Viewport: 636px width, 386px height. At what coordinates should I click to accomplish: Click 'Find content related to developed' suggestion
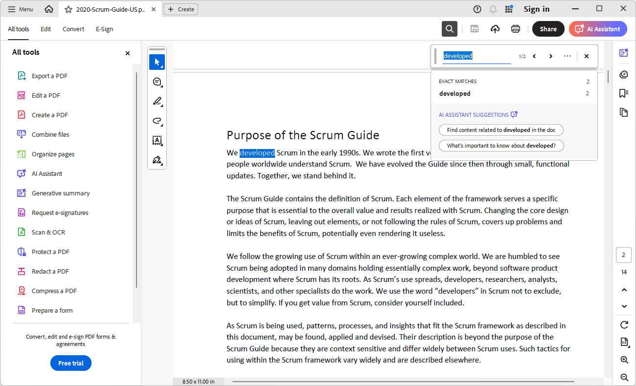(x=501, y=129)
